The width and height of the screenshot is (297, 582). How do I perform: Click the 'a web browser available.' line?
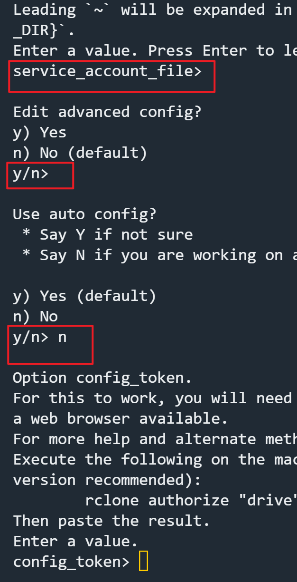point(121,419)
